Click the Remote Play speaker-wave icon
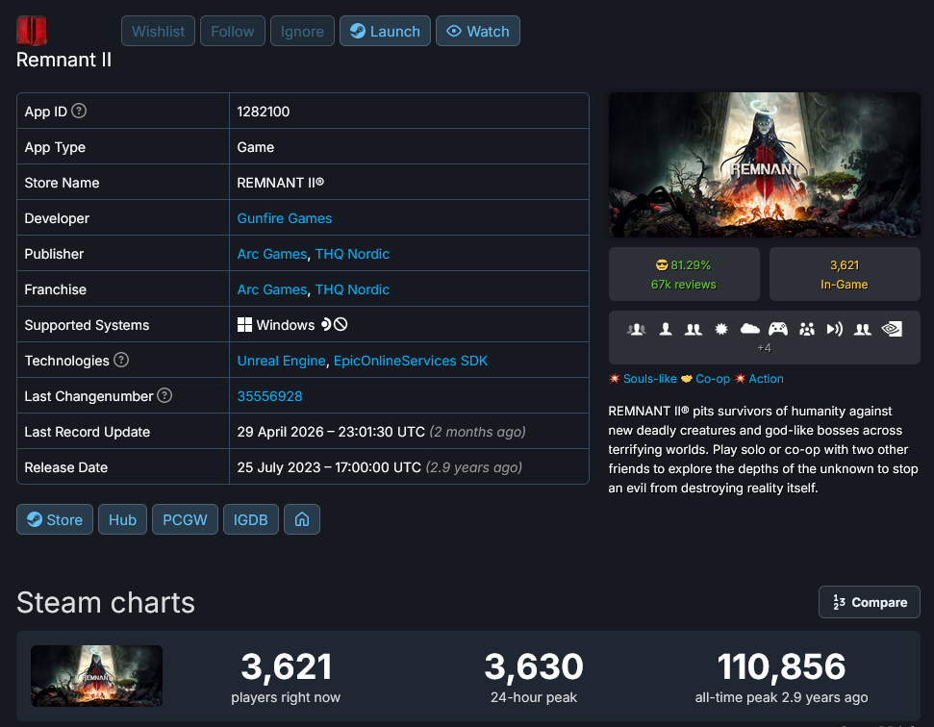The image size is (934, 727). [835, 329]
